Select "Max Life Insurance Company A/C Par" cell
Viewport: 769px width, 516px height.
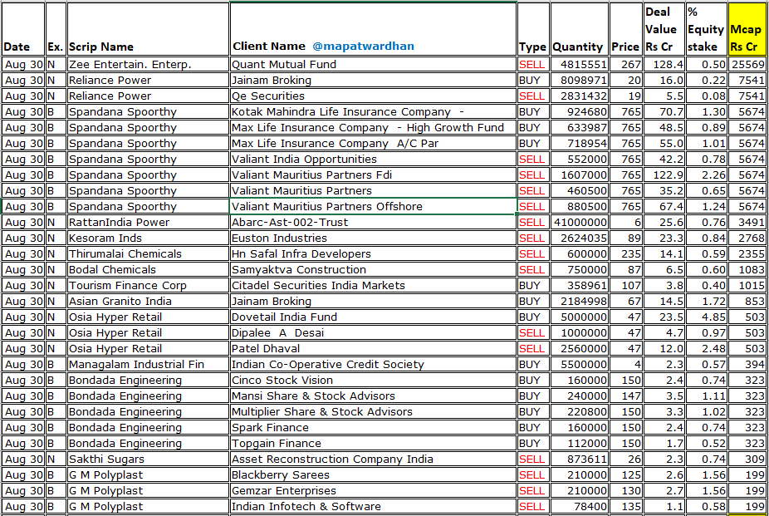tap(373, 143)
